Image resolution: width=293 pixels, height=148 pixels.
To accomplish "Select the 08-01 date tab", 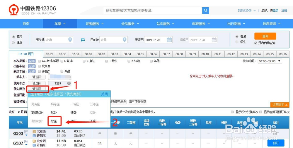I will click(88, 54).
